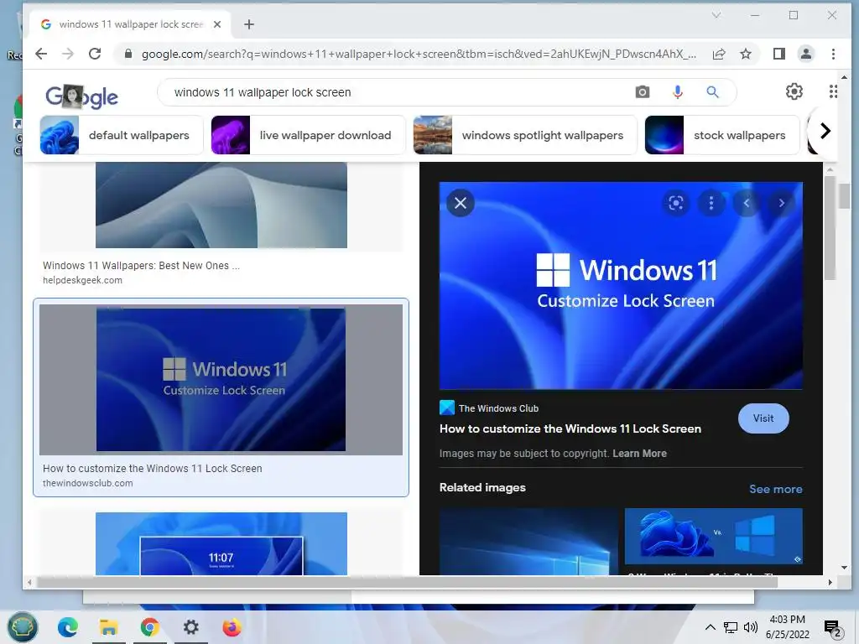The height and width of the screenshot is (644, 859).
Task: Open 'Learn More' copyright link
Action: pos(639,454)
